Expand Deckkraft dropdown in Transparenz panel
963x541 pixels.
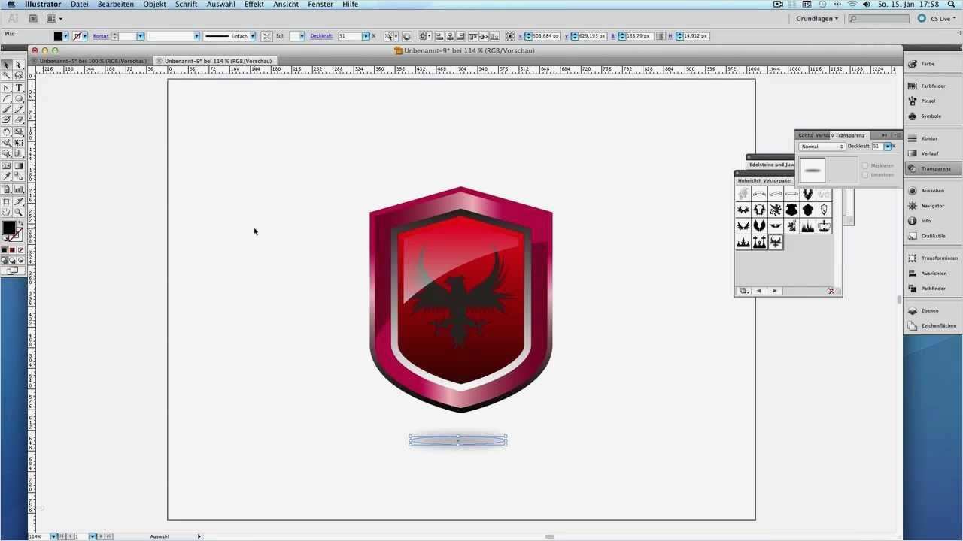[888, 147]
